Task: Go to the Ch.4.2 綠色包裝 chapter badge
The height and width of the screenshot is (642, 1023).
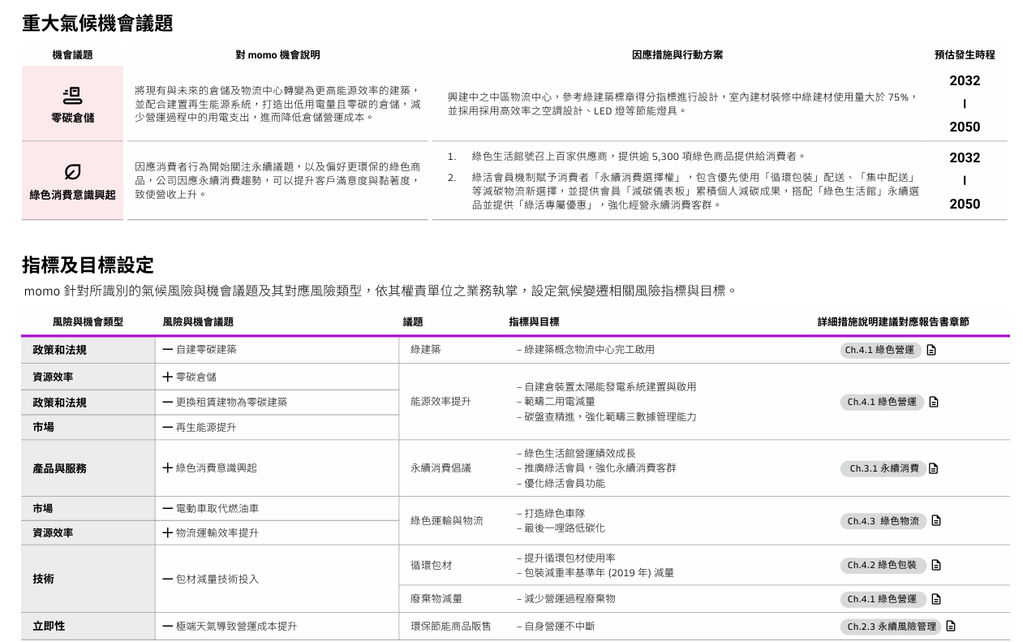Action: [882, 565]
